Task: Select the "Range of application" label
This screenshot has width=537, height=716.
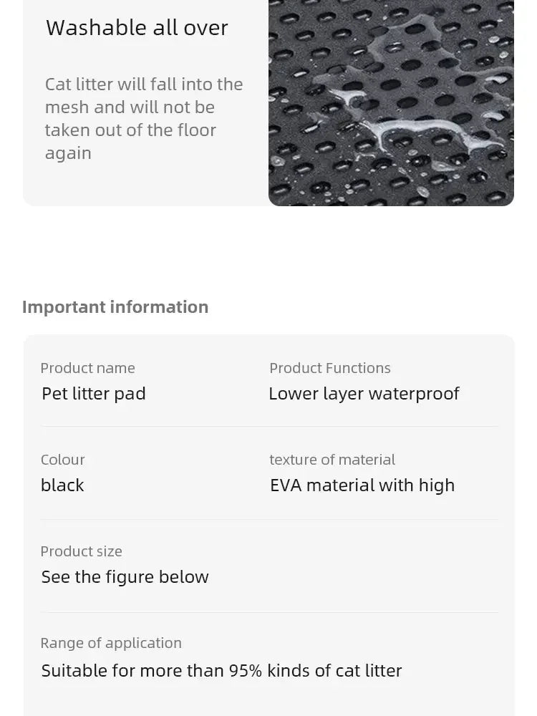Action: pyautogui.click(x=111, y=643)
